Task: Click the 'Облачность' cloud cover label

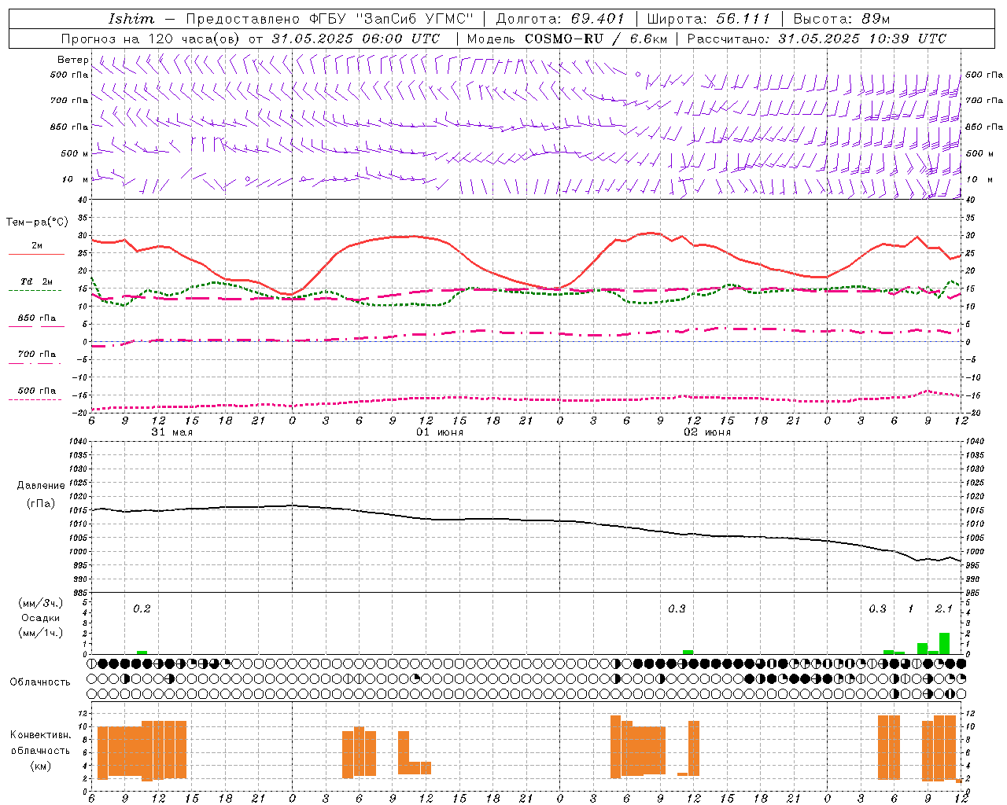Action: click(40, 682)
